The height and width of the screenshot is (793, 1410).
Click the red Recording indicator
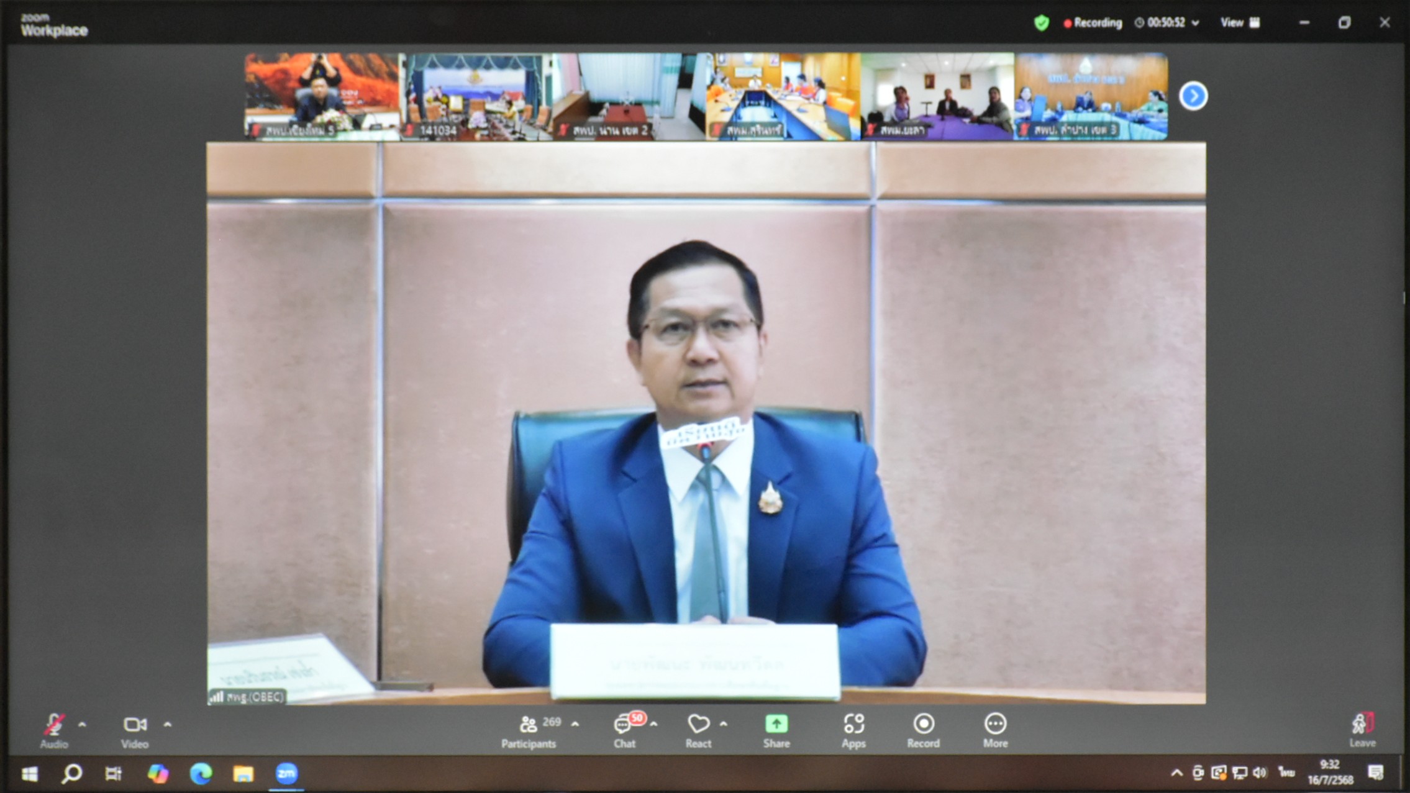(1093, 23)
